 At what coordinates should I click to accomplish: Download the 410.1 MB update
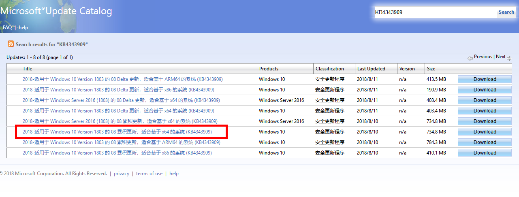[485, 153]
